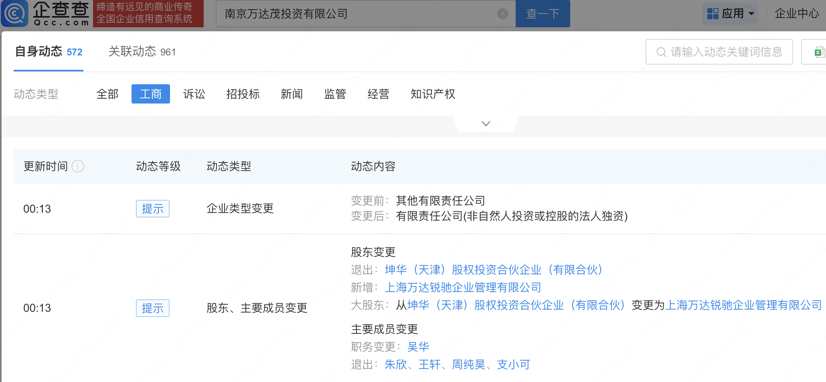Open 上海万达锐驰 link in 大股东 line

[744, 305]
